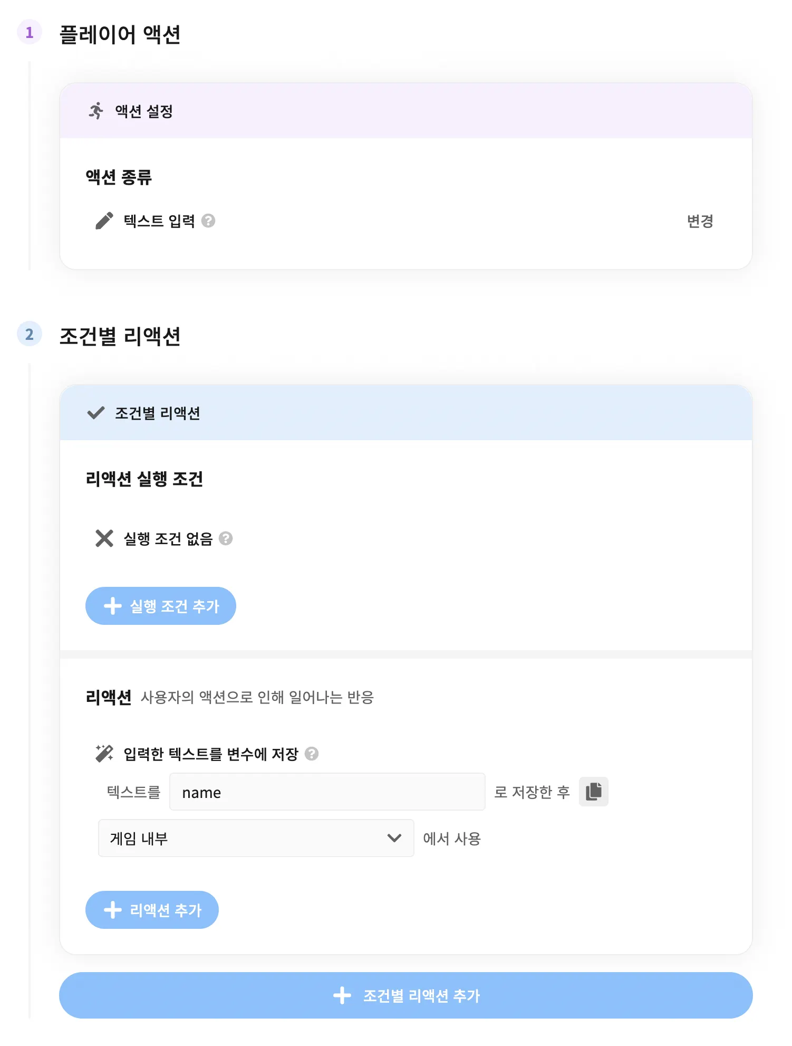Click the pencil icon next to 텍스트 입력
792x1046 pixels.
pyautogui.click(x=104, y=221)
